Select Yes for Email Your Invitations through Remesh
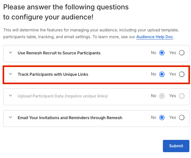This screenshot has height=158, width=191. (182, 118)
